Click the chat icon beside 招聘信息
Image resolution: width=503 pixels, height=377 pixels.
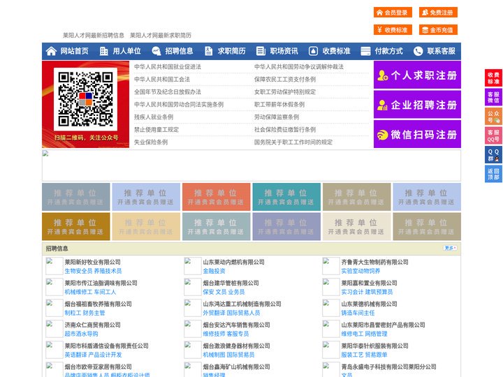pos(156,51)
